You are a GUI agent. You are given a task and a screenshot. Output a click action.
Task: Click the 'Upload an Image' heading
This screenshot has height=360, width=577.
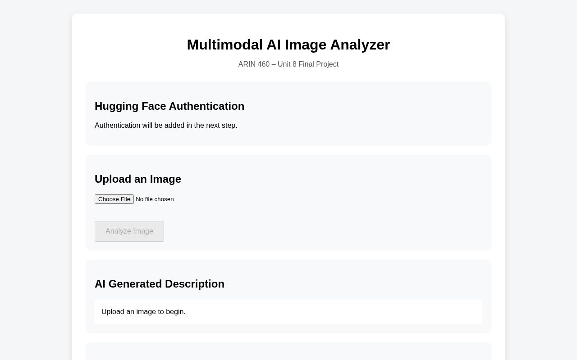click(138, 179)
